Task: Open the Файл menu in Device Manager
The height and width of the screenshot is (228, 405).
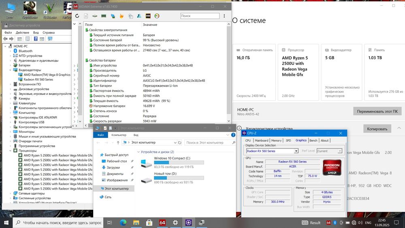Action: click(x=8, y=32)
